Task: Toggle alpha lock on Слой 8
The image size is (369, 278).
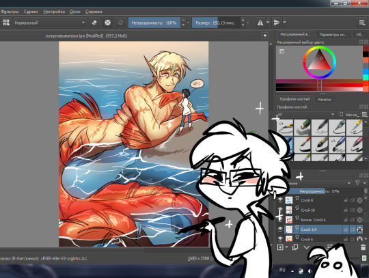Action: point(360,200)
